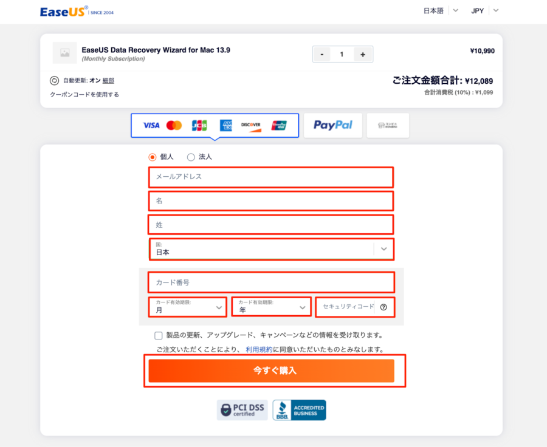Click the Mastercard icon

(x=174, y=125)
